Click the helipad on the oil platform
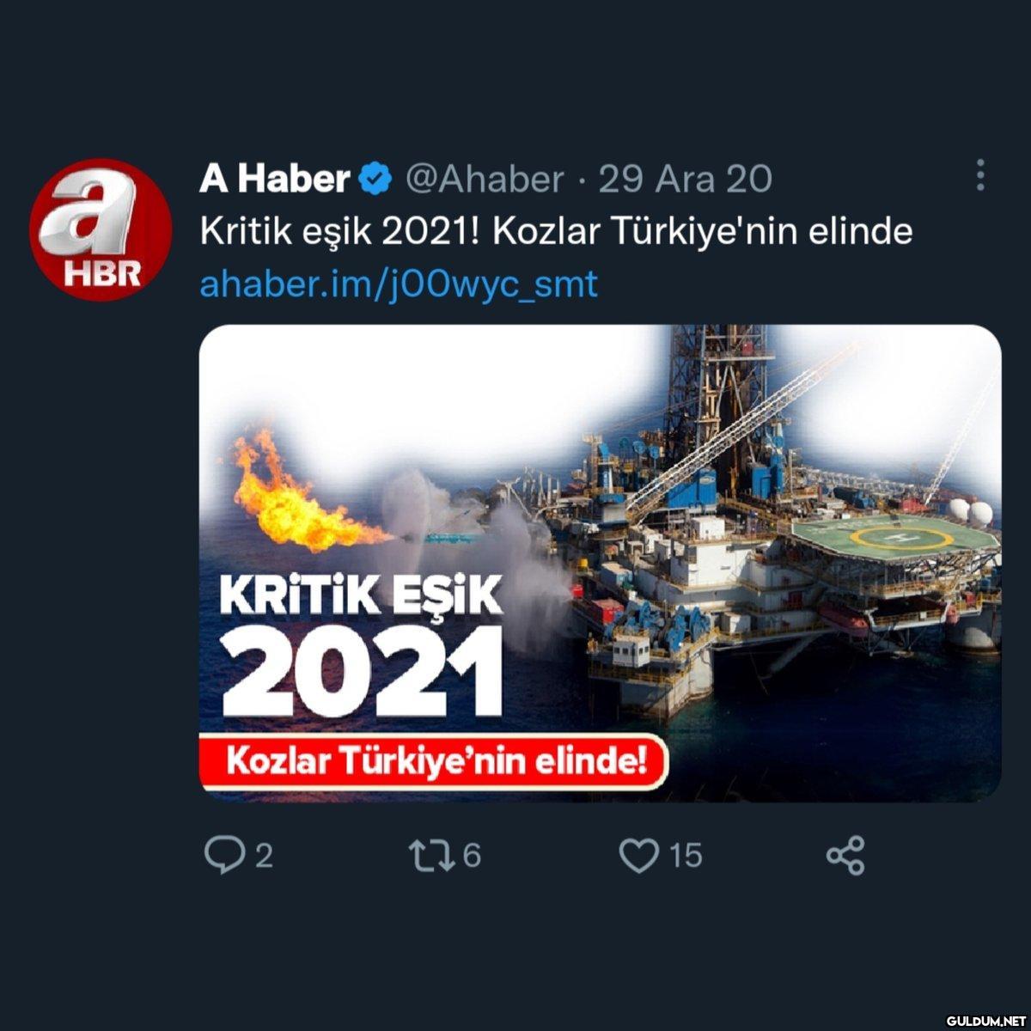This screenshot has width=1031, height=1031. pos(896,540)
